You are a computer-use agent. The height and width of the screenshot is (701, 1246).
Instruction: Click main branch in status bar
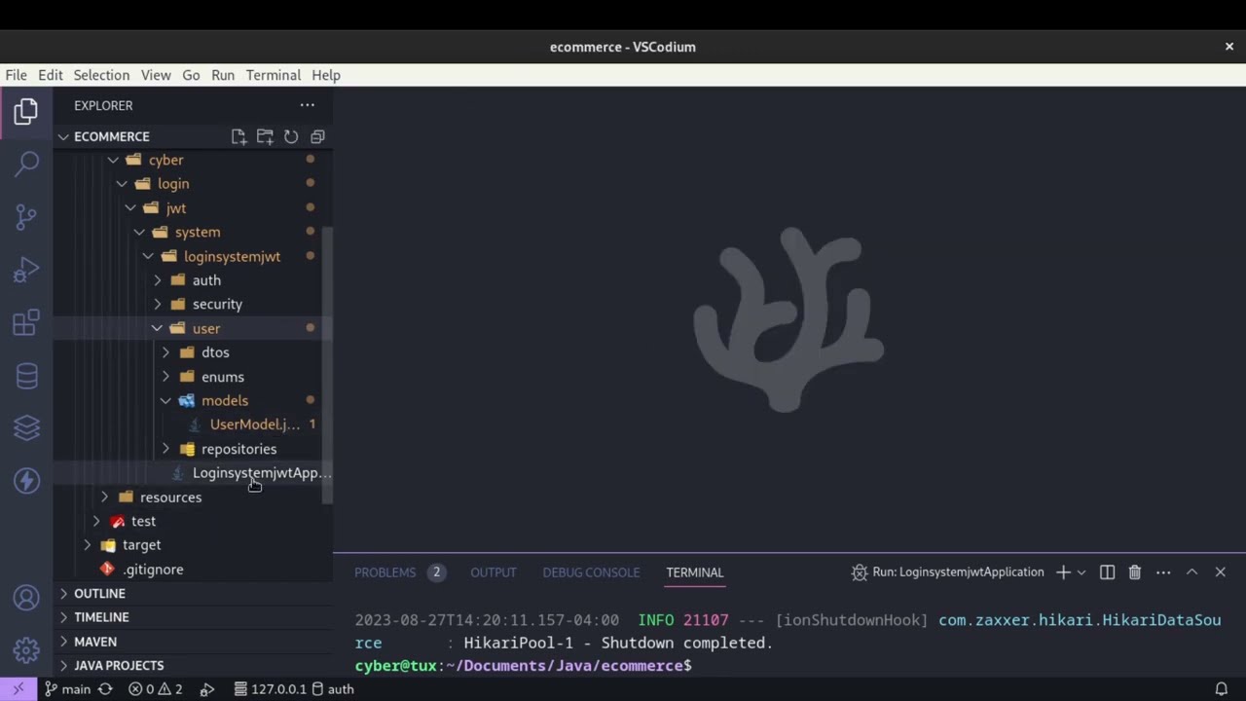[x=68, y=689]
